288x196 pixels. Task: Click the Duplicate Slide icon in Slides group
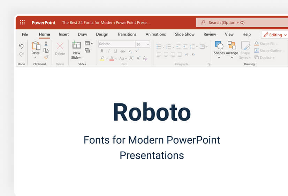(87, 50)
